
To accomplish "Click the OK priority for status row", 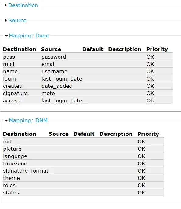I will pos(142,193).
